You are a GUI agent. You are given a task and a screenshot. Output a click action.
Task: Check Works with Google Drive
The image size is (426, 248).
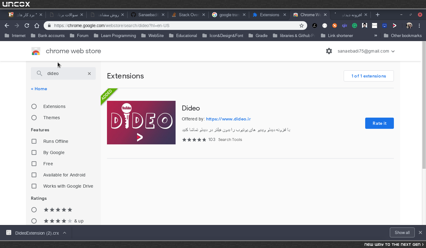(x=34, y=186)
